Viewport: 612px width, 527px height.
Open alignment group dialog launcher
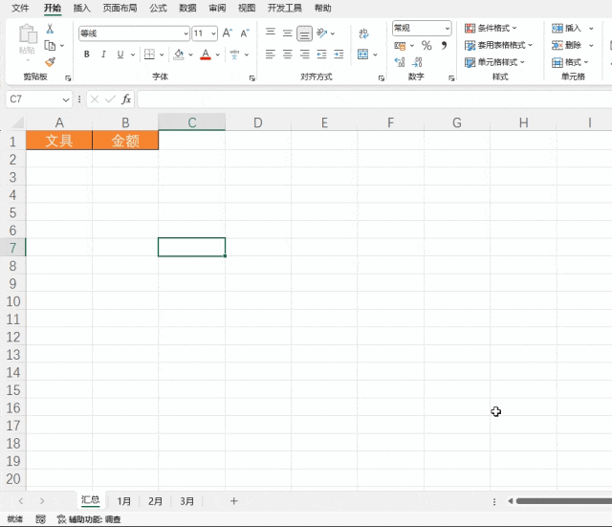pyautogui.click(x=382, y=78)
